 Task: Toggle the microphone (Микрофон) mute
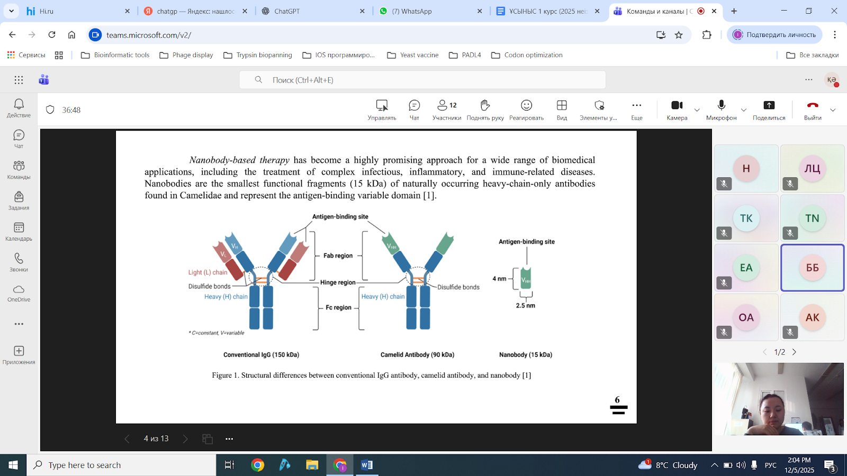pos(721,109)
